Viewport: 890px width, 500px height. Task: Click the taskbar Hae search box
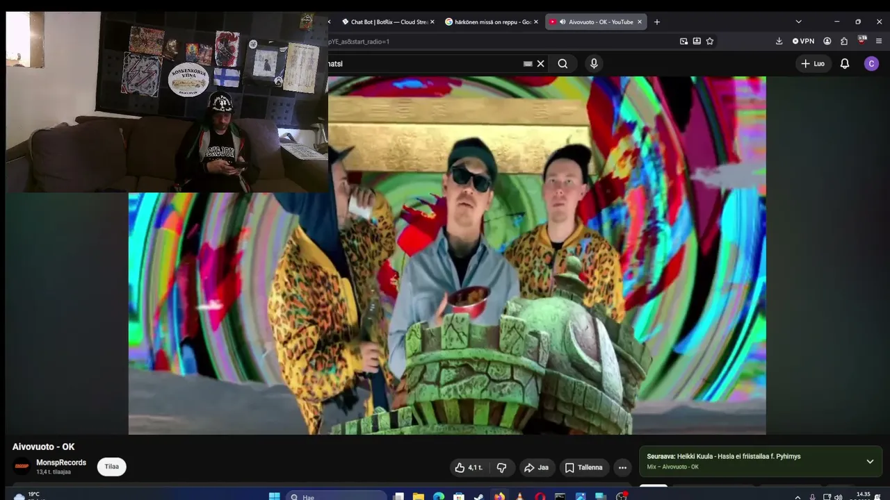click(337, 497)
